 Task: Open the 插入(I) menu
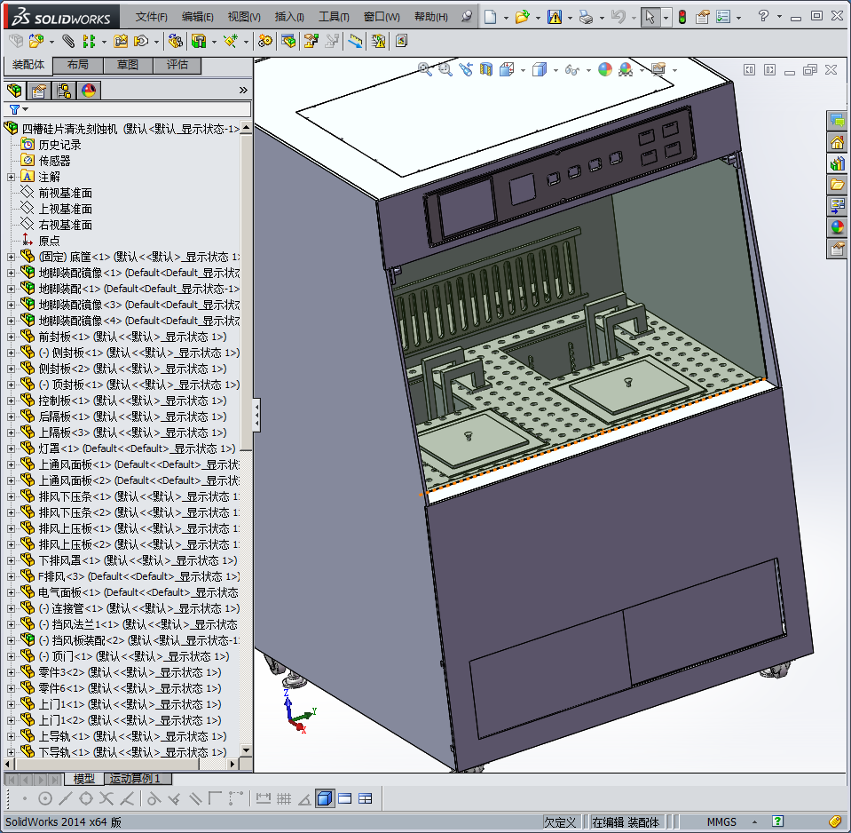[x=289, y=17]
